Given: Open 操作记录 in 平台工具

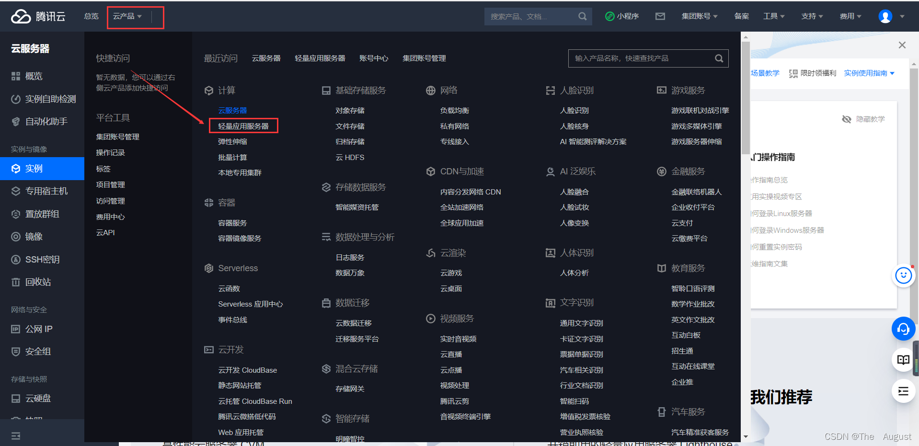Looking at the screenshot, I should (110, 153).
